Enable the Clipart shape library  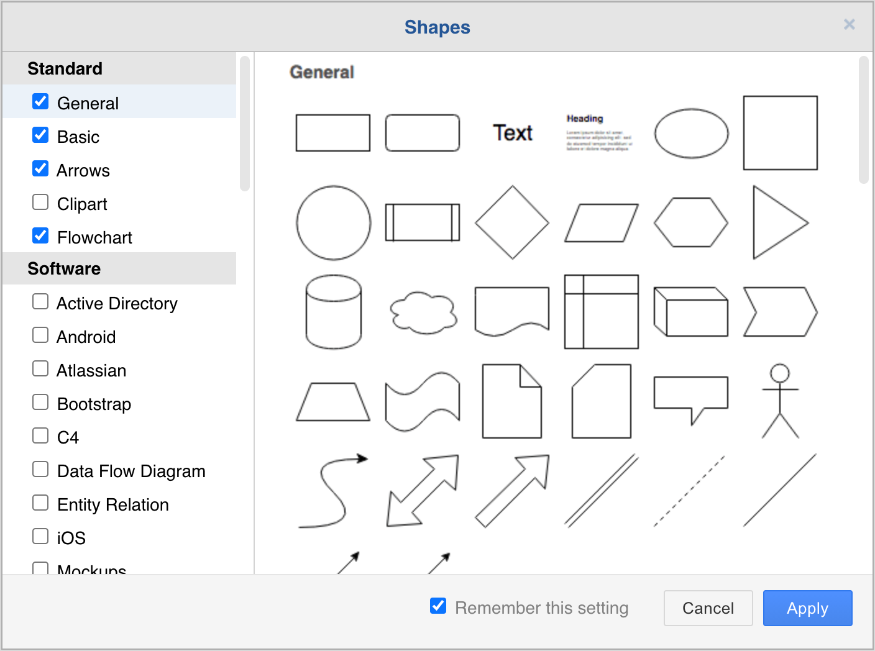tap(40, 202)
